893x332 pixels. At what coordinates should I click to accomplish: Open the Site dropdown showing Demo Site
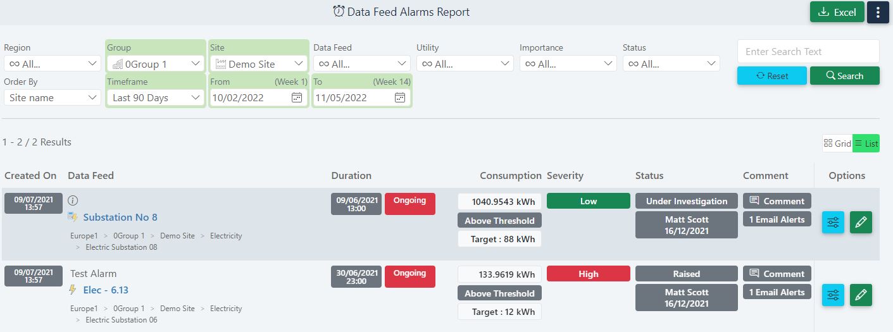coord(259,64)
